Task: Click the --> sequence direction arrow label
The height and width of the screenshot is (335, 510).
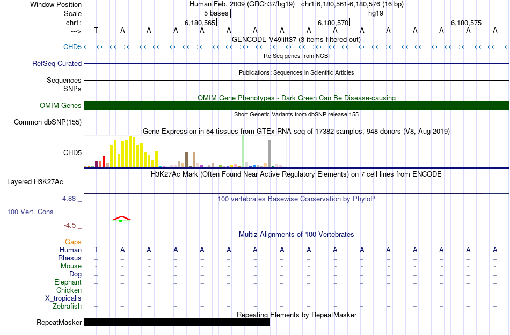Action: pyautogui.click(x=76, y=31)
